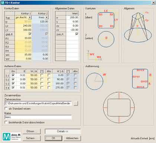Click the Kontur 2 column header

click(40, 13)
